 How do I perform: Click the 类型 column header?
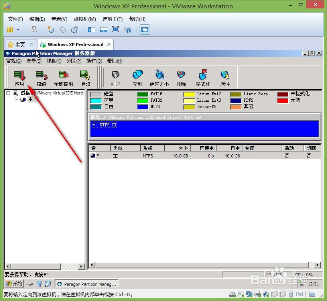point(125,148)
